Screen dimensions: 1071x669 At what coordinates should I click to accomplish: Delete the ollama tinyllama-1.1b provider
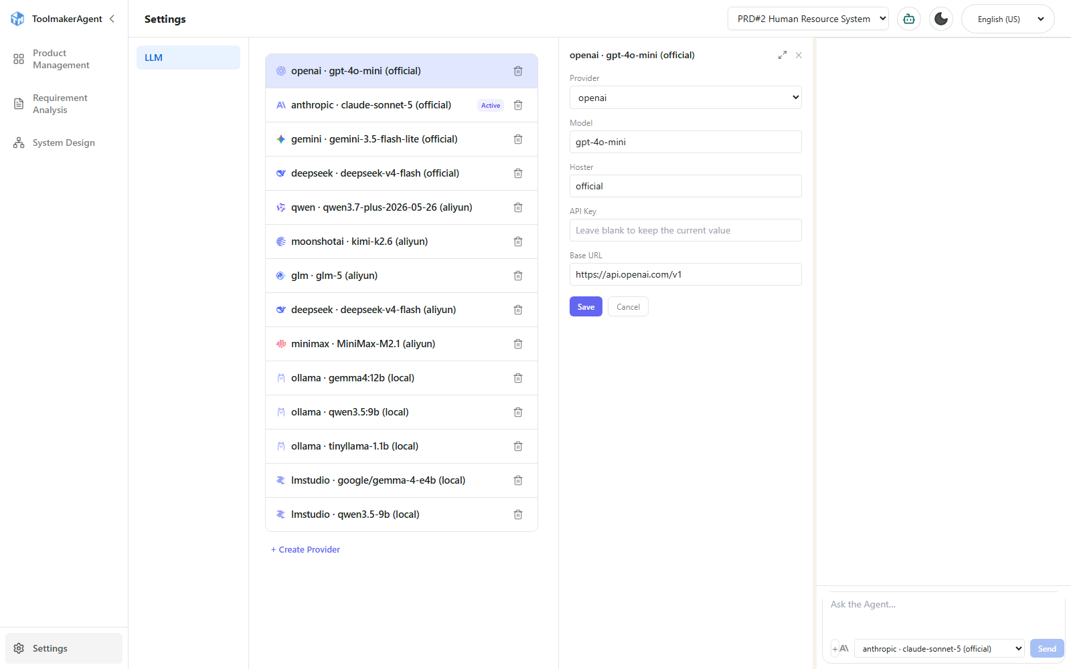pyautogui.click(x=518, y=446)
